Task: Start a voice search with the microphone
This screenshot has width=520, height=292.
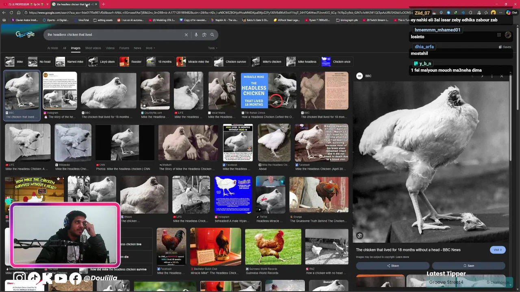Action: pos(196,35)
